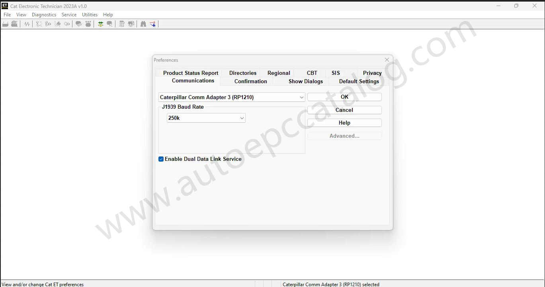Close the Preferences dialog with the X
This screenshot has width=545, height=287.
point(387,60)
